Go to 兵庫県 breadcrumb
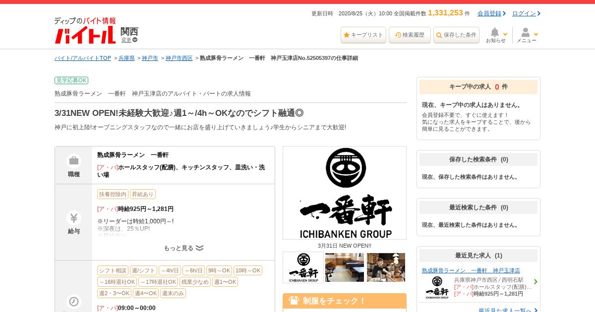Screen dimensions: 595x312 coord(126,58)
